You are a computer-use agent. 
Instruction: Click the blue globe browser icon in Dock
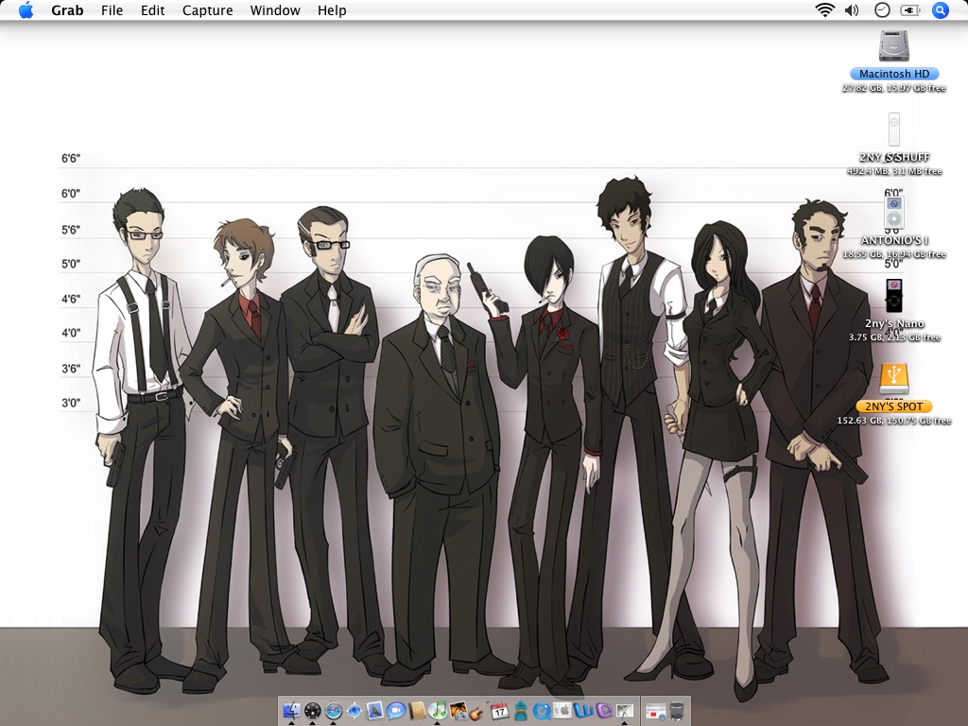coord(354,711)
